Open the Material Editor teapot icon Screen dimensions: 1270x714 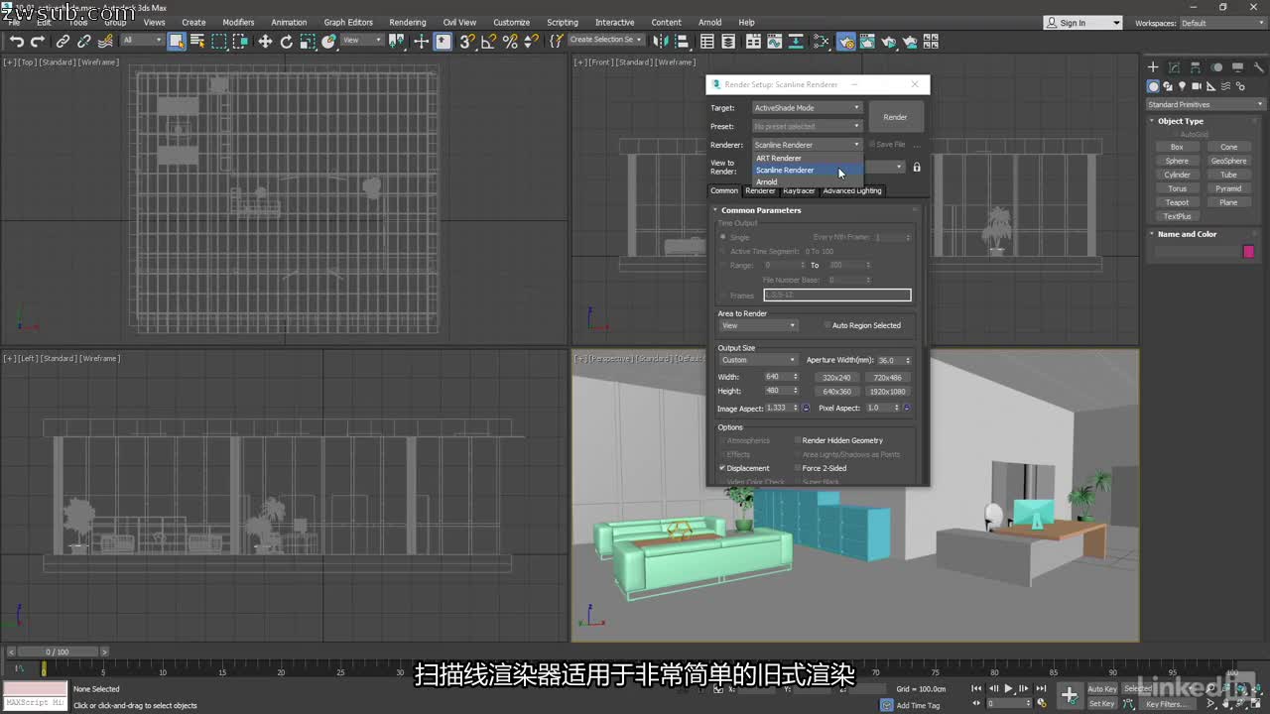pos(822,42)
